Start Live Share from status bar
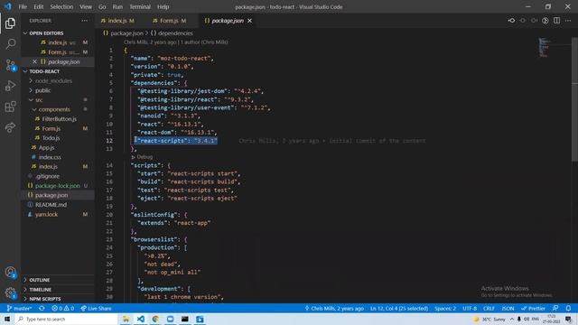The width and height of the screenshot is (578, 325). tap(96, 308)
